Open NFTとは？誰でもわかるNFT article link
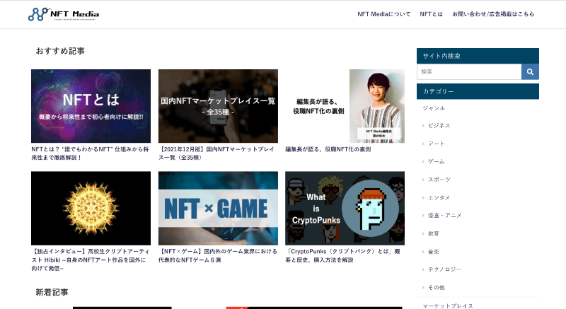The height and width of the screenshot is (309, 566). coord(90,153)
